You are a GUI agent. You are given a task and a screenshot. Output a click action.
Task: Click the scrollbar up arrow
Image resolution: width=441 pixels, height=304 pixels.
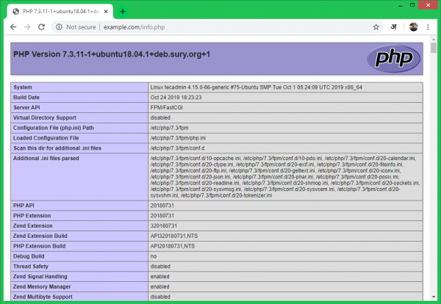coord(434,43)
